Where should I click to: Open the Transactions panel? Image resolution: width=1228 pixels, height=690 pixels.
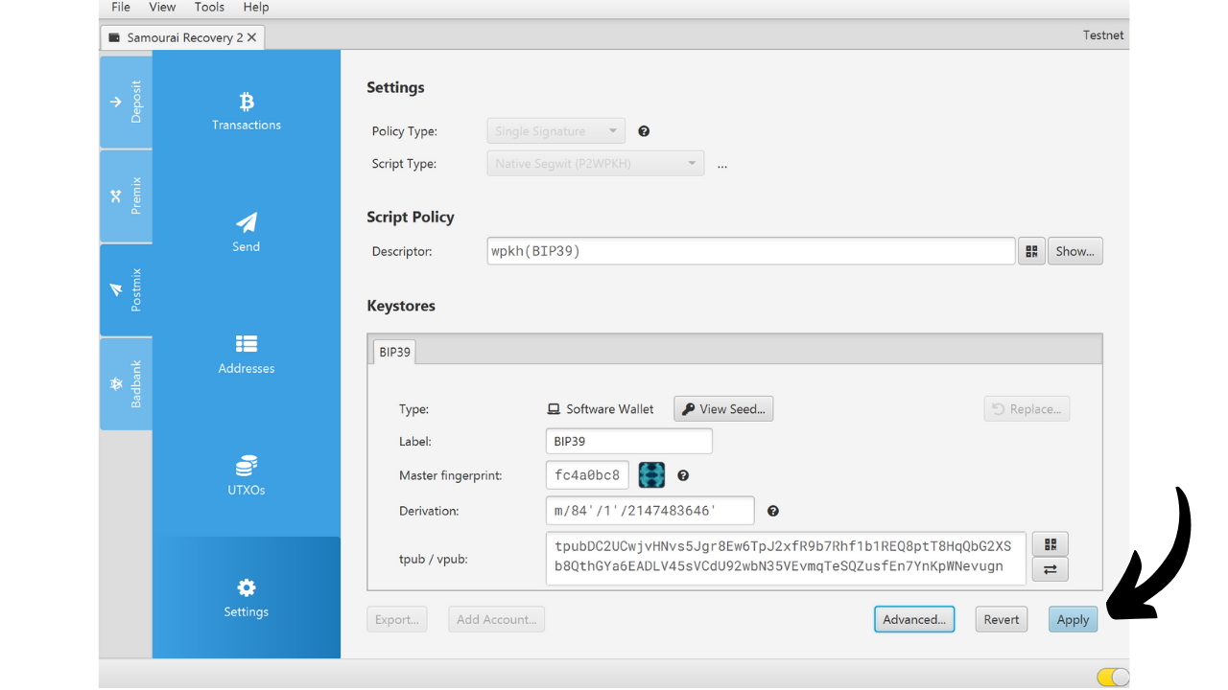(x=247, y=111)
